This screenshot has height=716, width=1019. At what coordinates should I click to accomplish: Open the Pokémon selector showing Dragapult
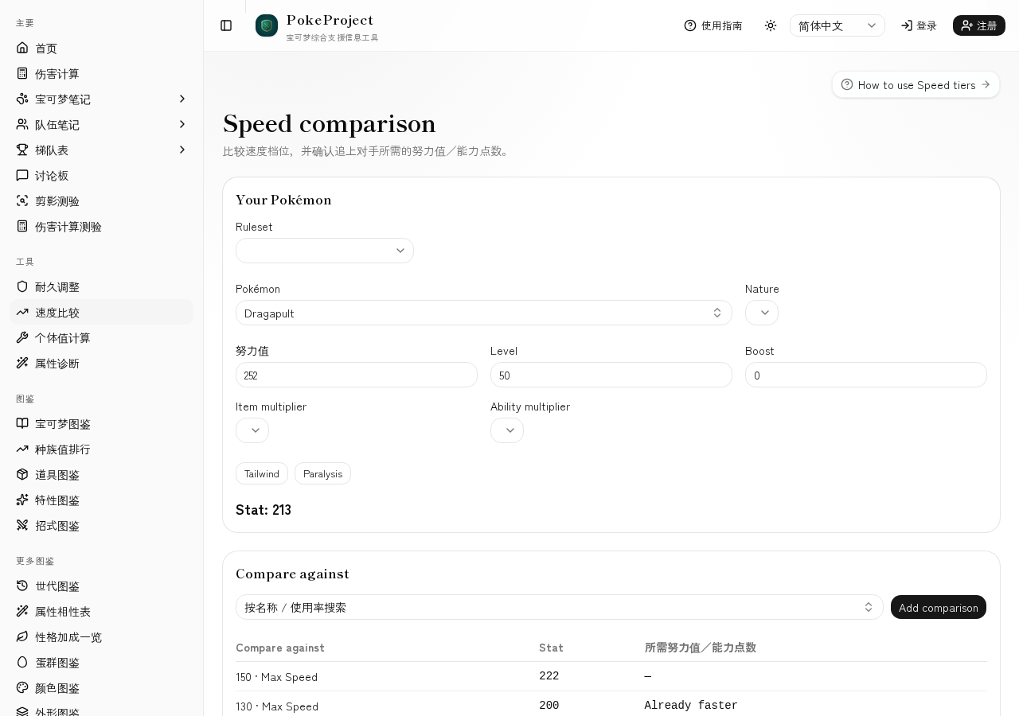click(x=484, y=313)
